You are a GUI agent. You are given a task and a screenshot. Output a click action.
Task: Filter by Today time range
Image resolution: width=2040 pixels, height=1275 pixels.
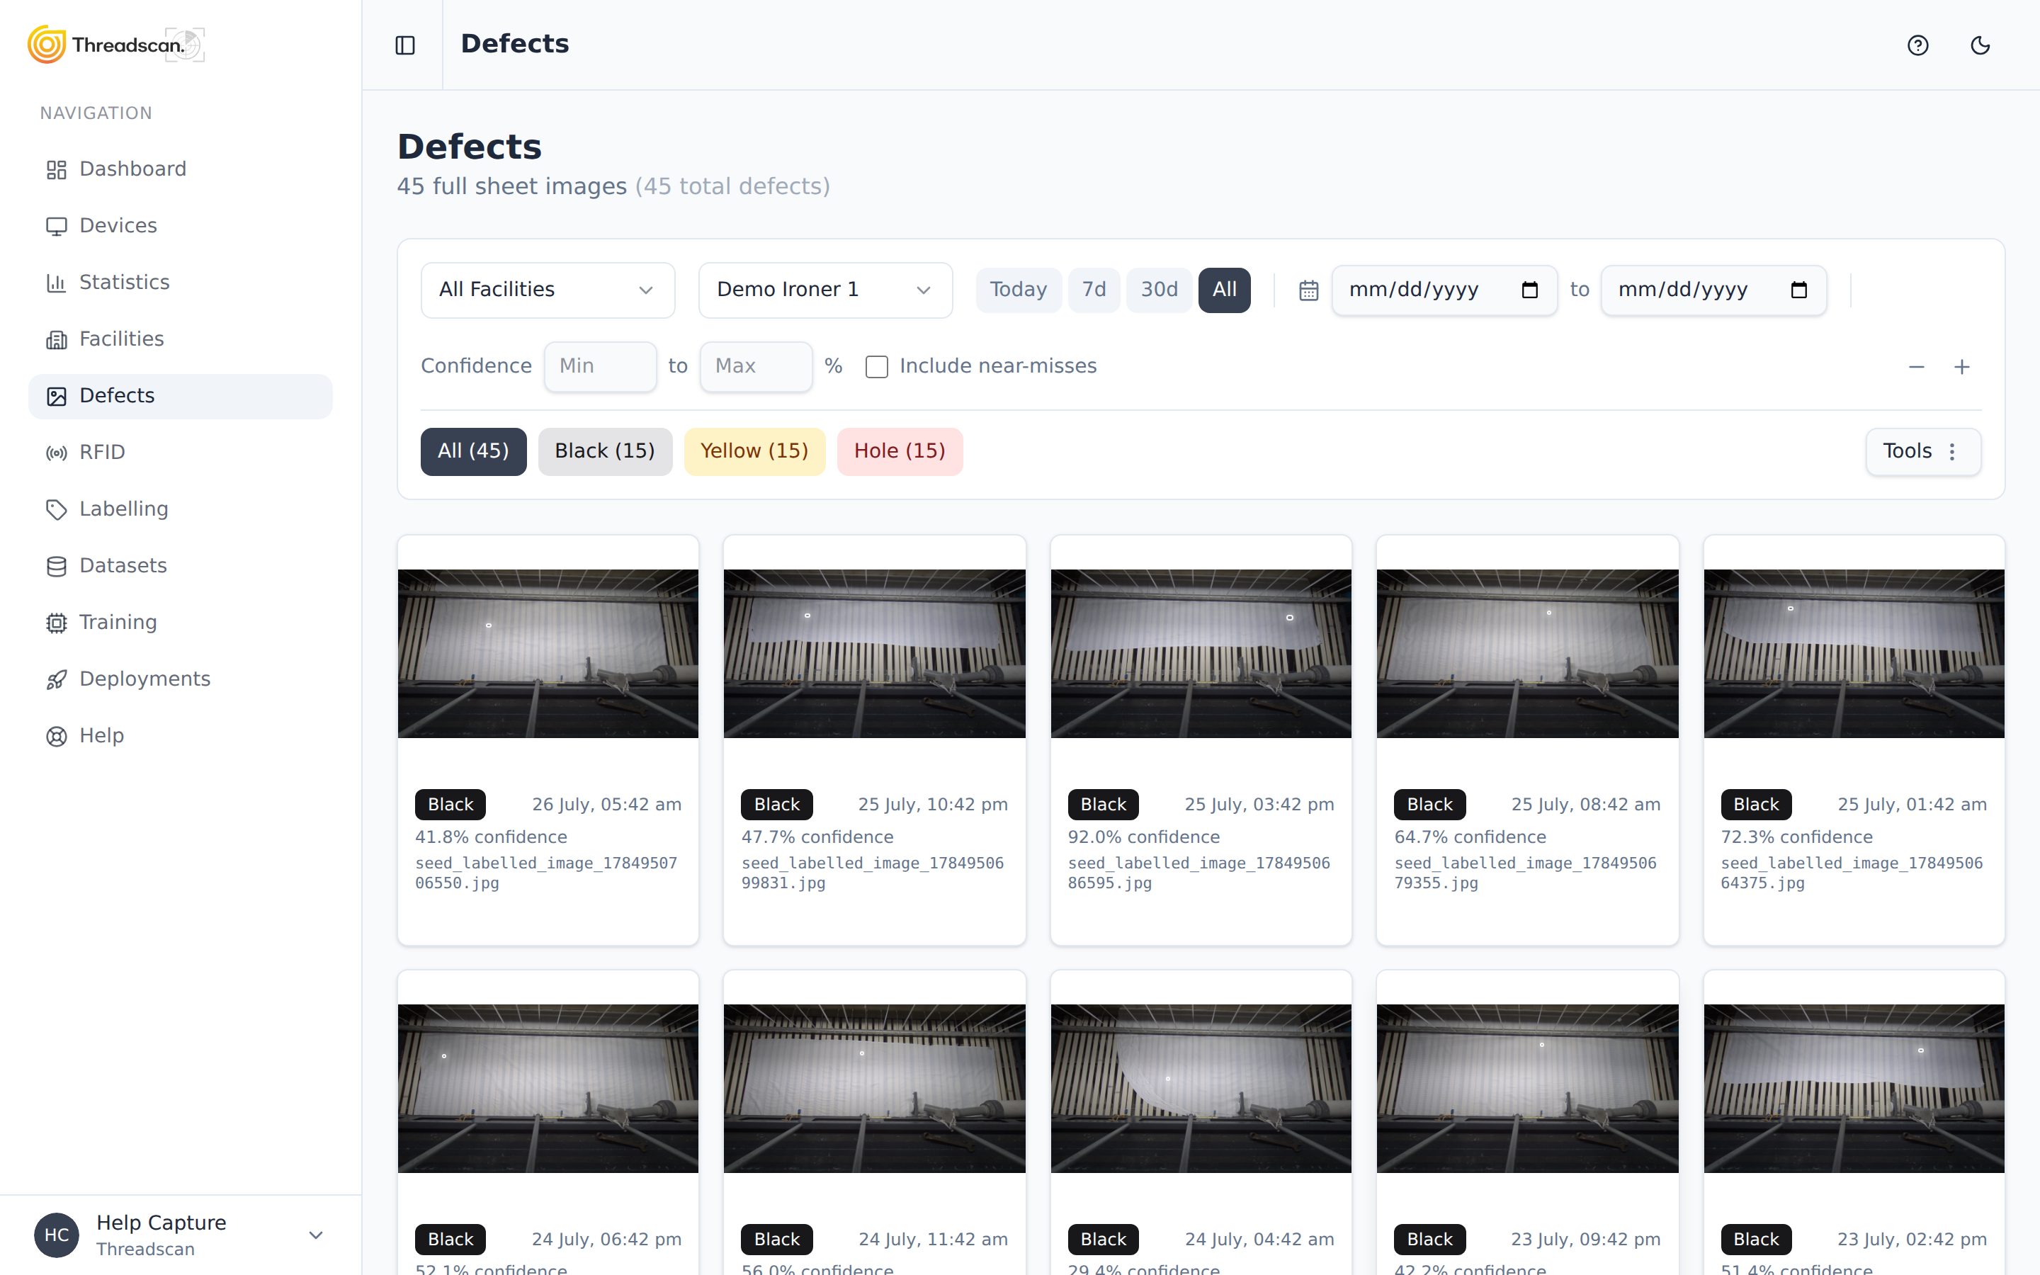tap(1019, 290)
